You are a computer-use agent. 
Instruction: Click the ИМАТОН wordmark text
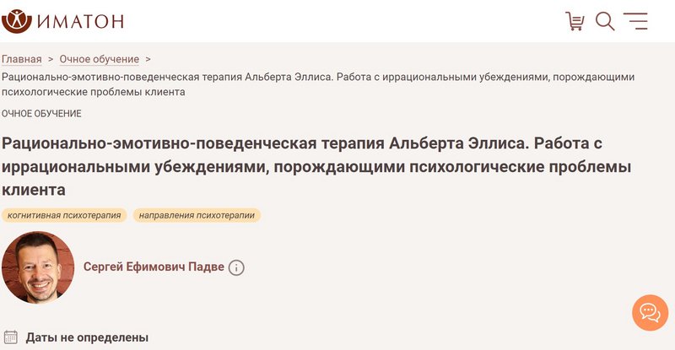pyautogui.click(x=80, y=22)
